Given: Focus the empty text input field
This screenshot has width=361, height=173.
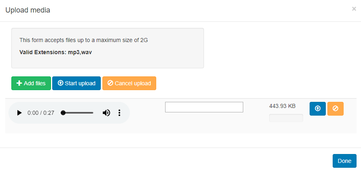Looking at the screenshot, I should pos(204,107).
